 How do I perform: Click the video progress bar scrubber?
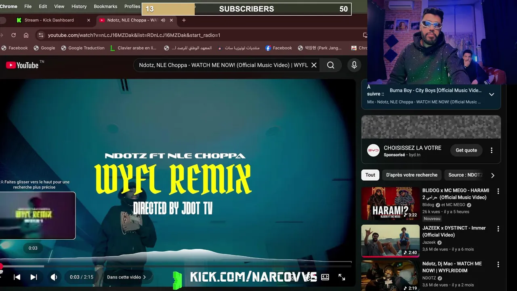tap(1, 266)
